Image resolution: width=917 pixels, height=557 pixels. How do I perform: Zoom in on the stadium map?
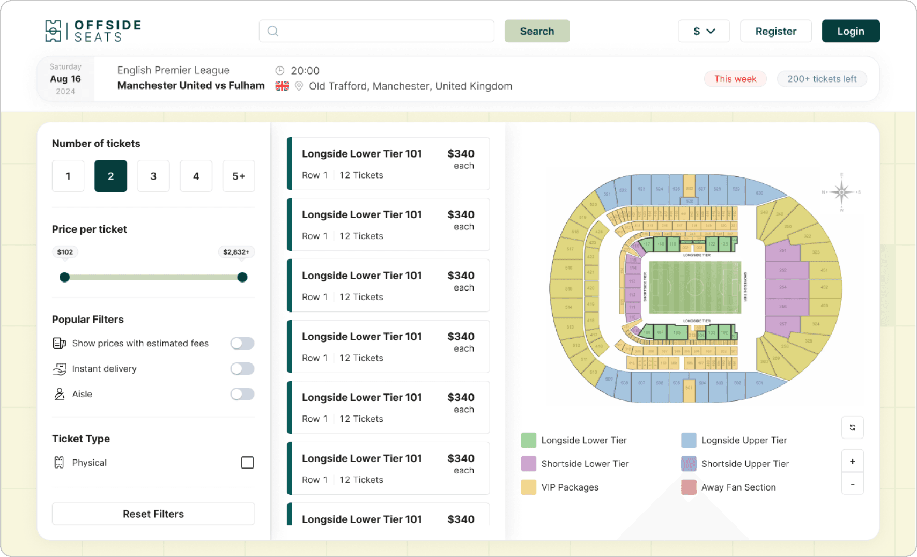click(x=853, y=461)
